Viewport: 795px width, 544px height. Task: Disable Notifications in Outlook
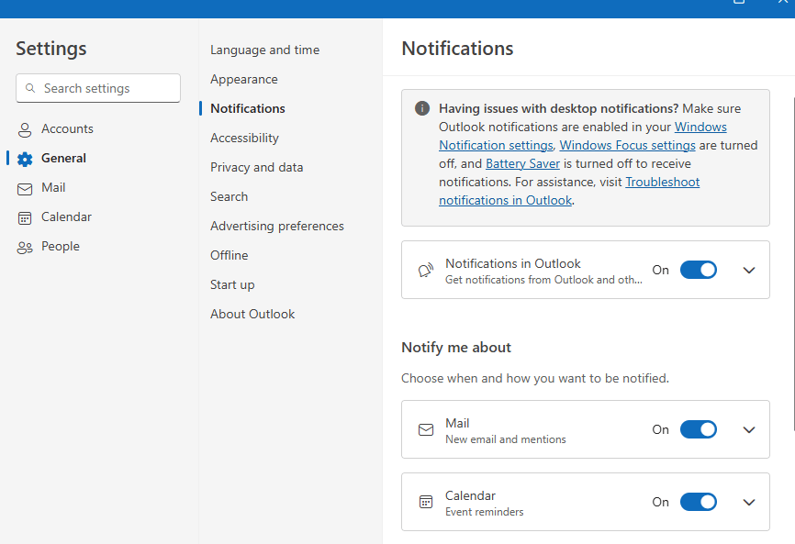[x=699, y=270]
